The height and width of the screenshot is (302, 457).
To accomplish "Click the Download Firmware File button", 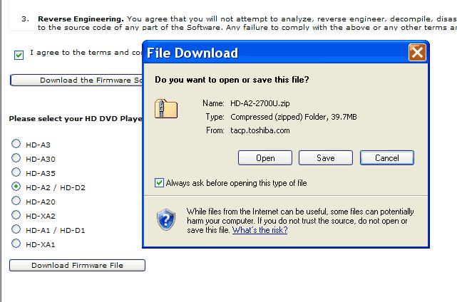I will [77, 265].
